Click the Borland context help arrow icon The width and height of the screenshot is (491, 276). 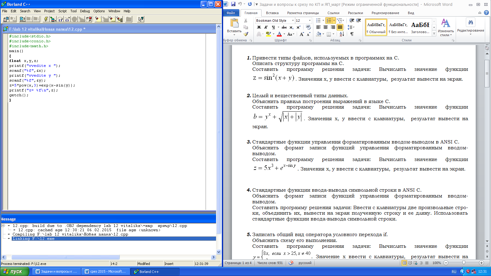(x=141, y=19)
